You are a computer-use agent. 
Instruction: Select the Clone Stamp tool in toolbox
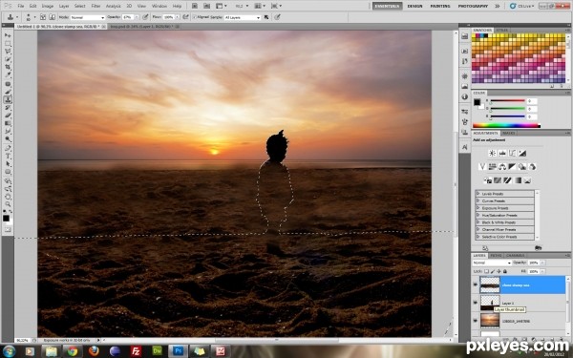click(x=8, y=99)
